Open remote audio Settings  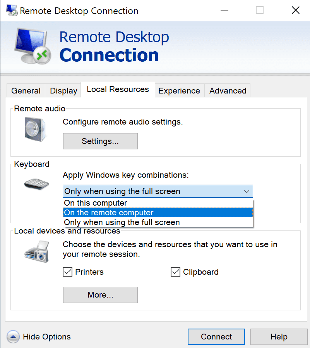[100, 141]
